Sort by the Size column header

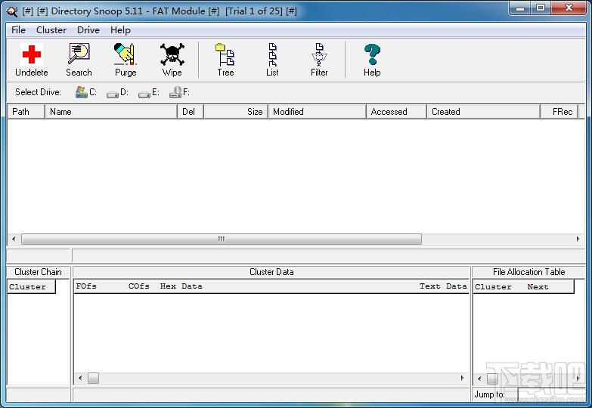coord(236,112)
